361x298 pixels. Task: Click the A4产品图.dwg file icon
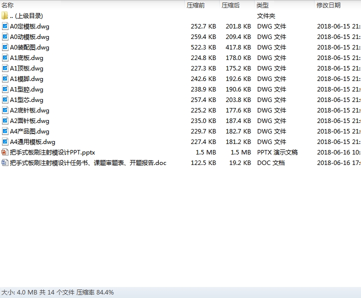[5, 131]
